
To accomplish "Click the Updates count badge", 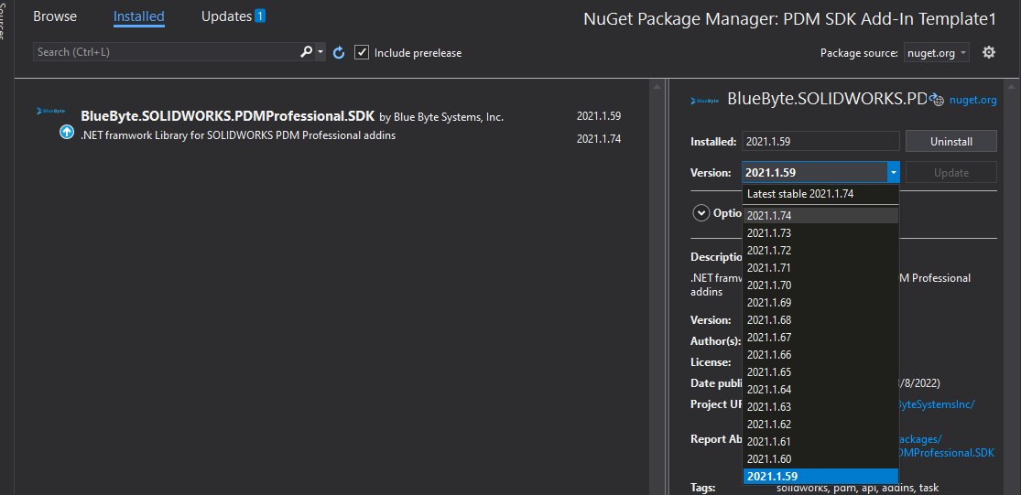I will (259, 16).
